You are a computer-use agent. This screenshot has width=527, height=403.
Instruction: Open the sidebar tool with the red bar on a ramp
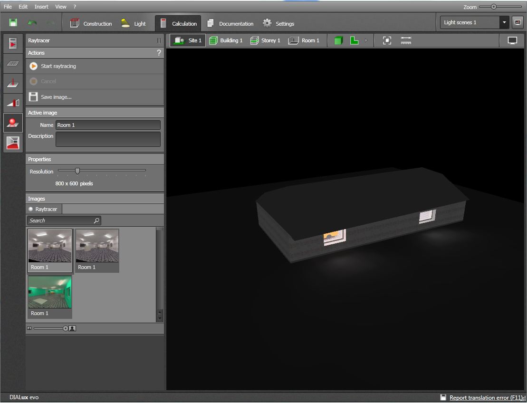13,103
